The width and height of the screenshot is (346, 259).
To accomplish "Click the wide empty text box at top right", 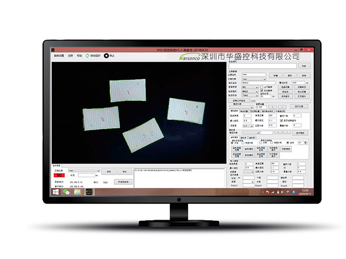I will tap(263, 66).
